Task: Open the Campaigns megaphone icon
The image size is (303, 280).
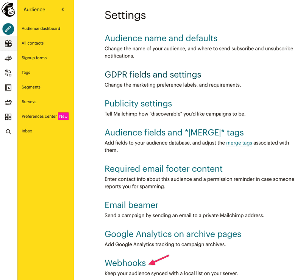Action: pyautogui.click(x=8, y=58)
